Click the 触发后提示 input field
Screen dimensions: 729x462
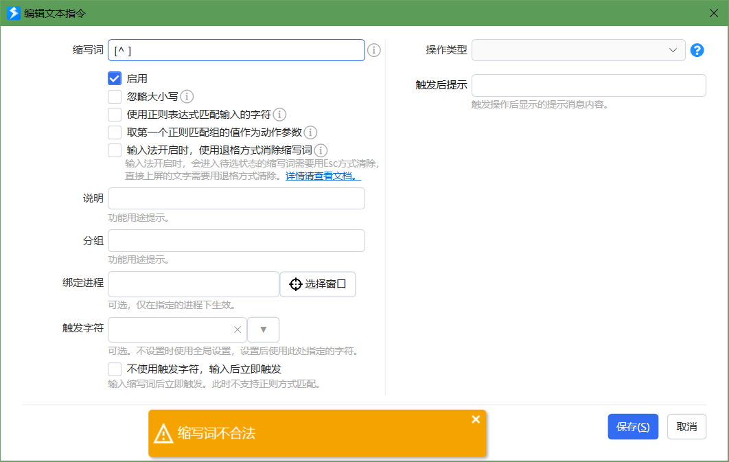588,86
